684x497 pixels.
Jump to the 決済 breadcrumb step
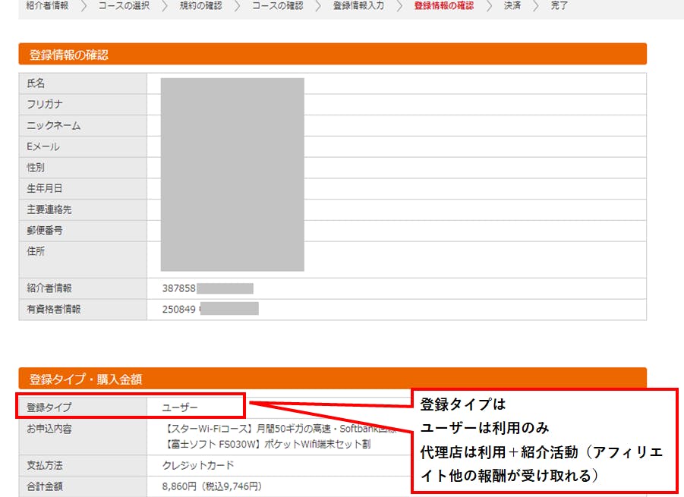click(512, 6)
